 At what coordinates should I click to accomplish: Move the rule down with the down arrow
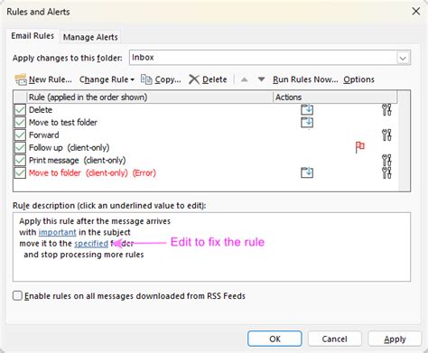(x=261, y=79)
